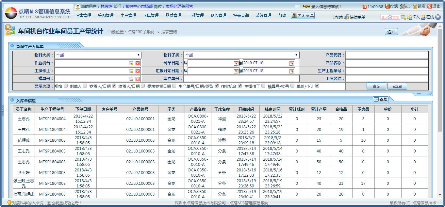Expand the 物料子类 dropdown
Image resolution: width=445 pixels, height=207 pixels.
[296, 55]
